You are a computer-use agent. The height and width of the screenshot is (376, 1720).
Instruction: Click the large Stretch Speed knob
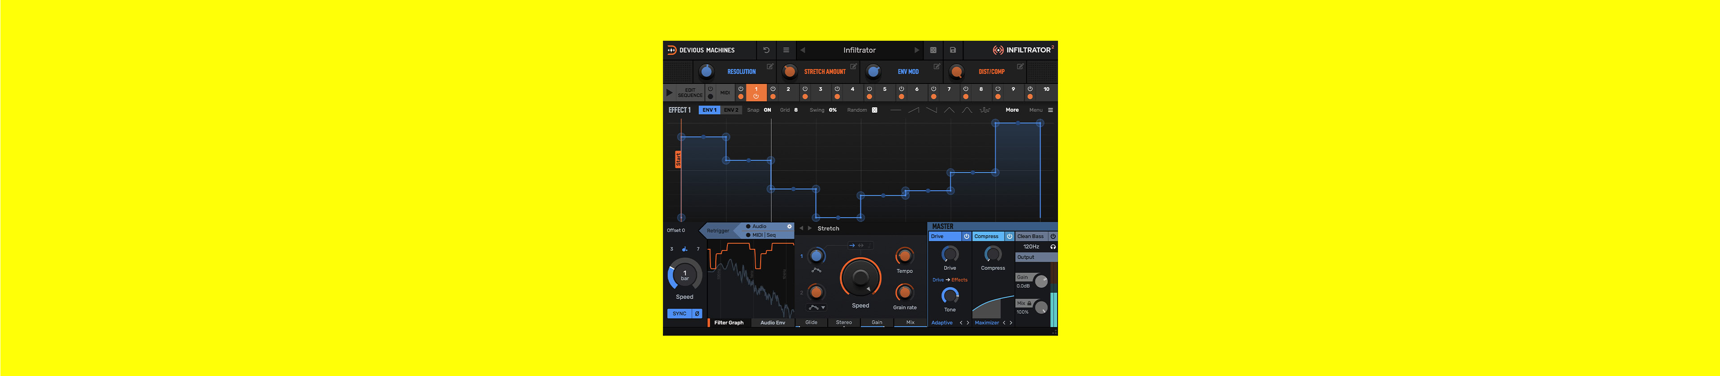[860, 278]
